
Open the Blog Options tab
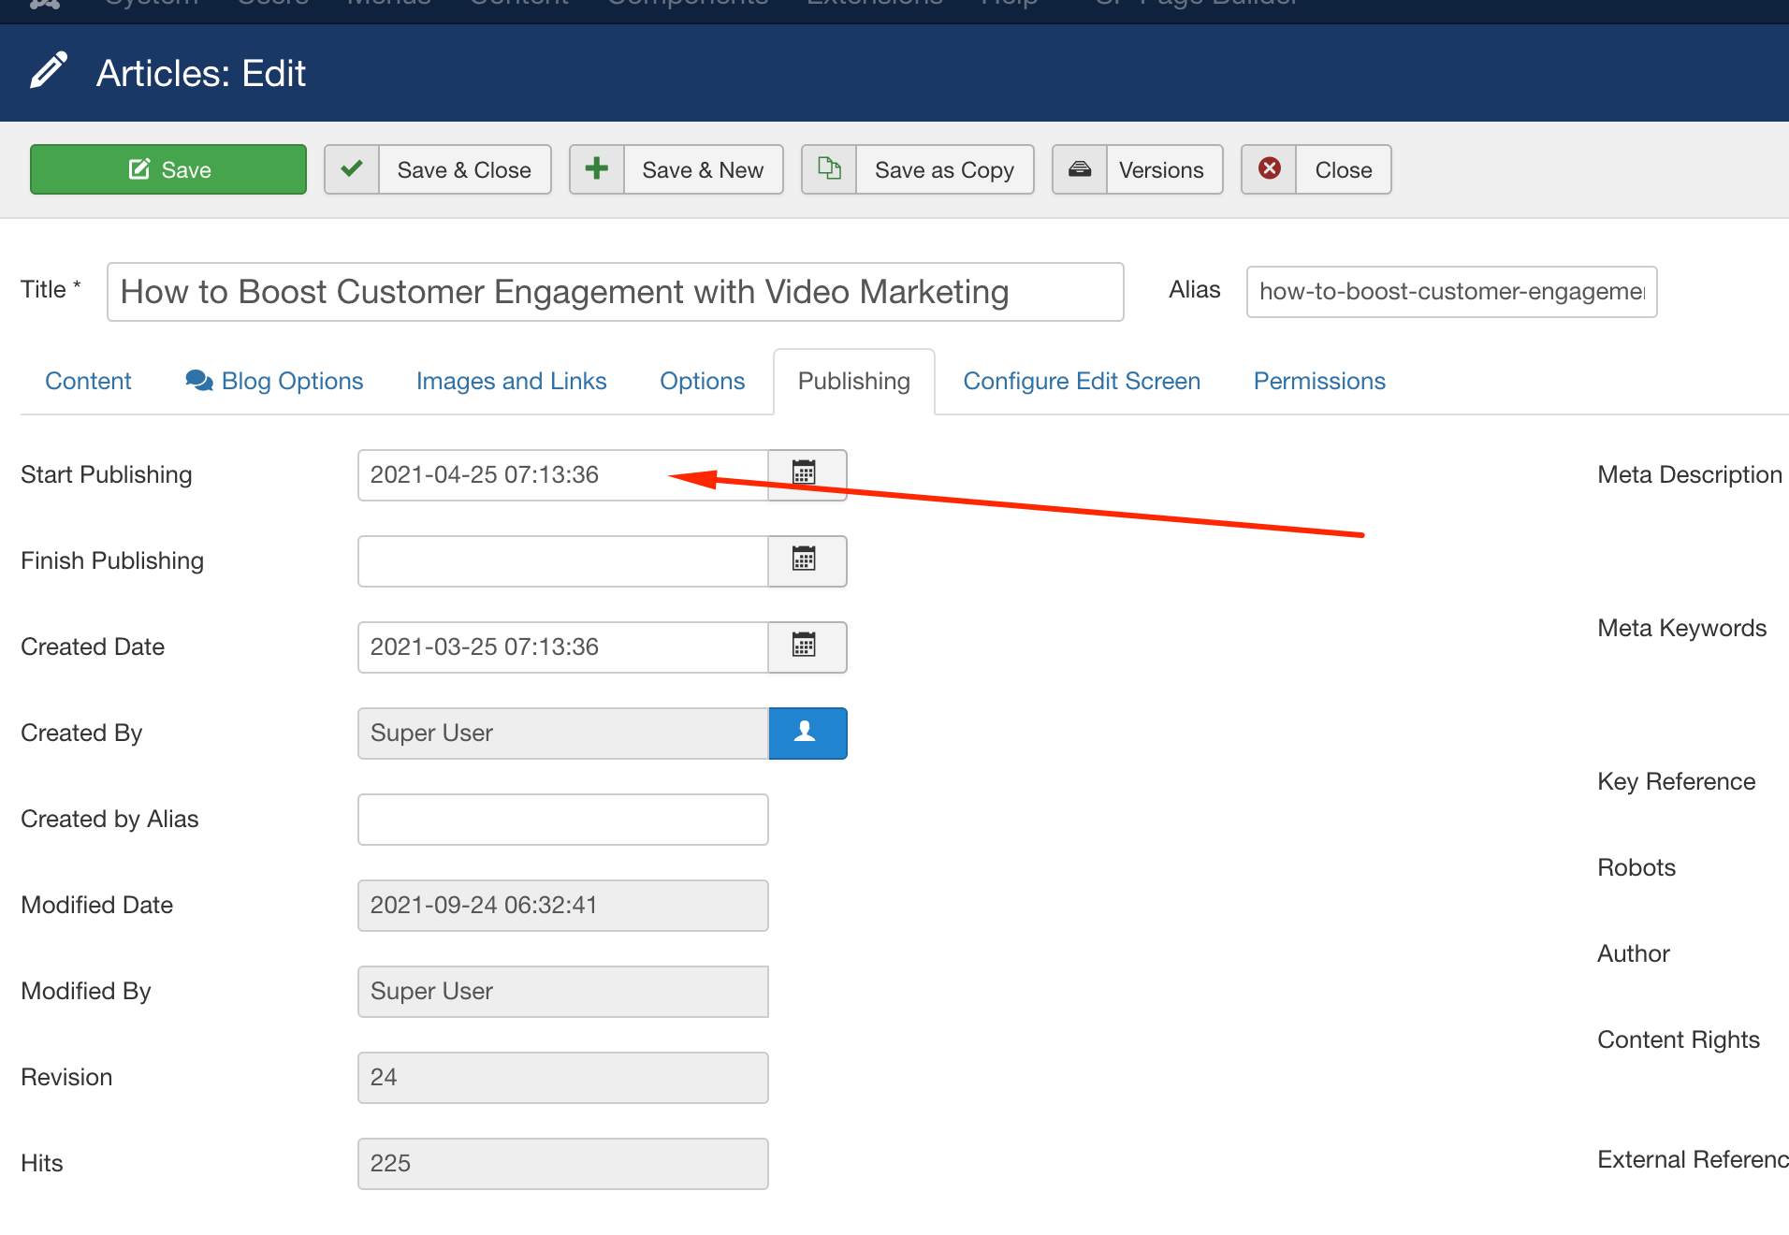[274, 381]
